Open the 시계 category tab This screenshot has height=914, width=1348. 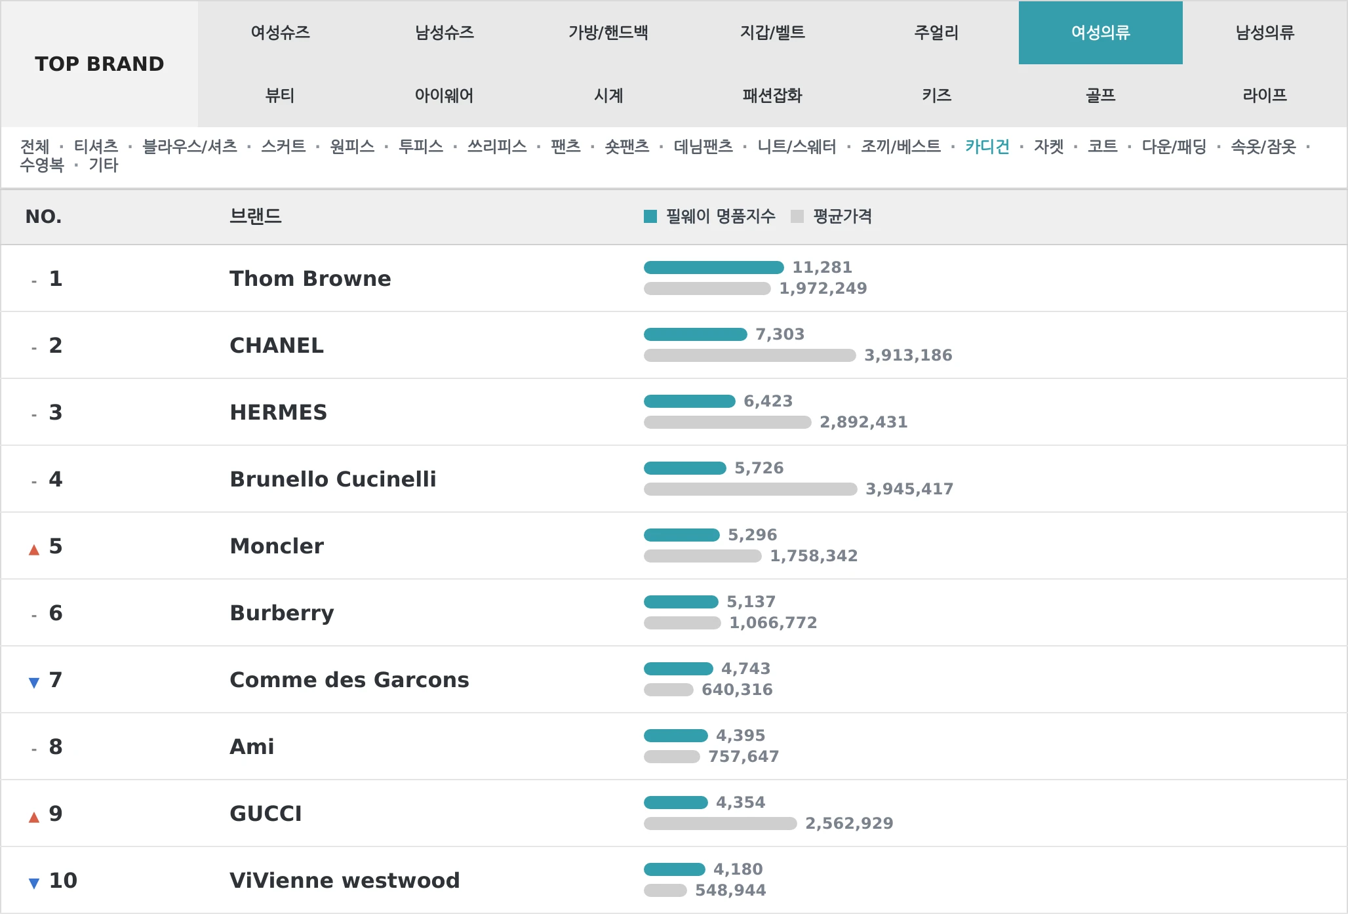pos(608,95)
